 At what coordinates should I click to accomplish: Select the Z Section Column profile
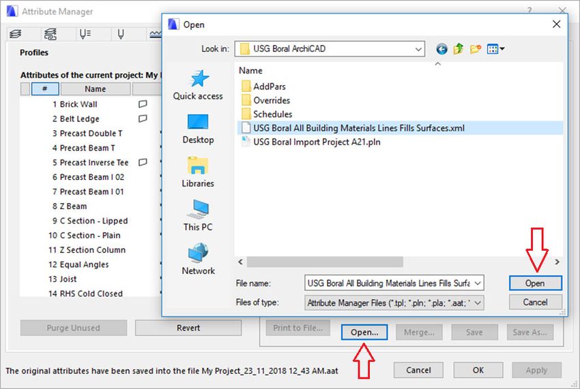[x=91, y=250]
